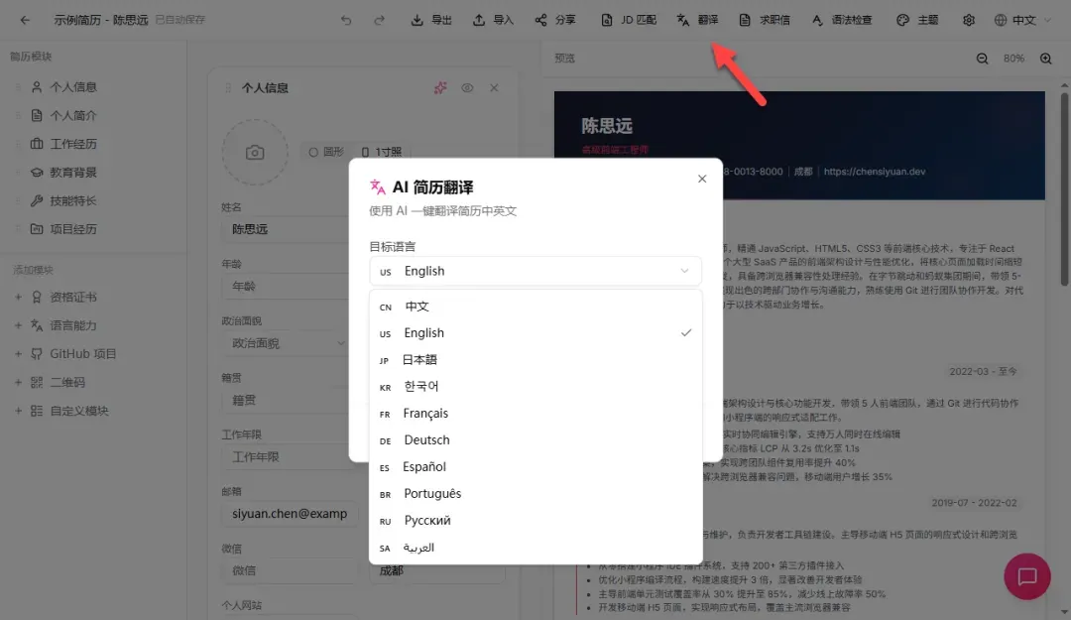This screenshot has width=1071, height=620.
Task: Click the field containing 成都
Action: coord(437,570)
